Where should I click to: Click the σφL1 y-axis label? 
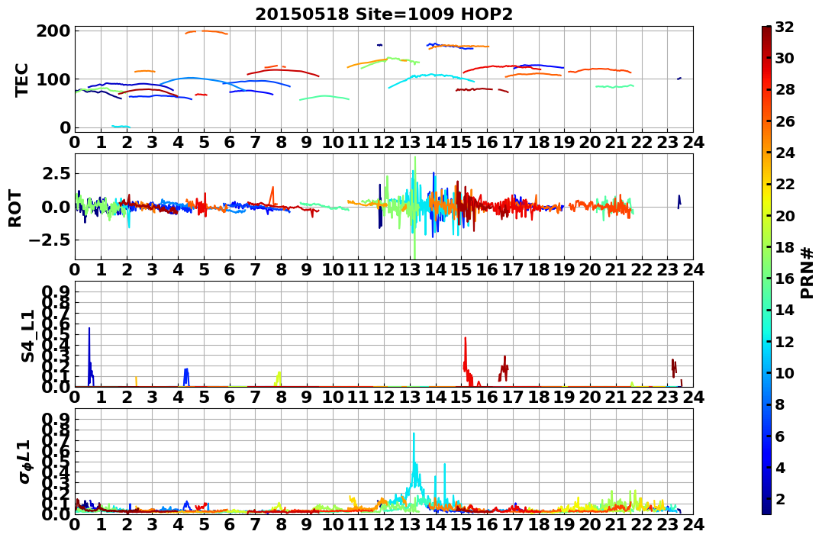(25, 462)
